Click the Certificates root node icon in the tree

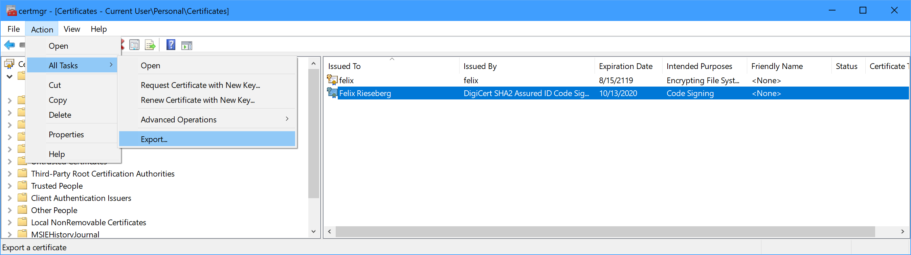coord(9,64)
